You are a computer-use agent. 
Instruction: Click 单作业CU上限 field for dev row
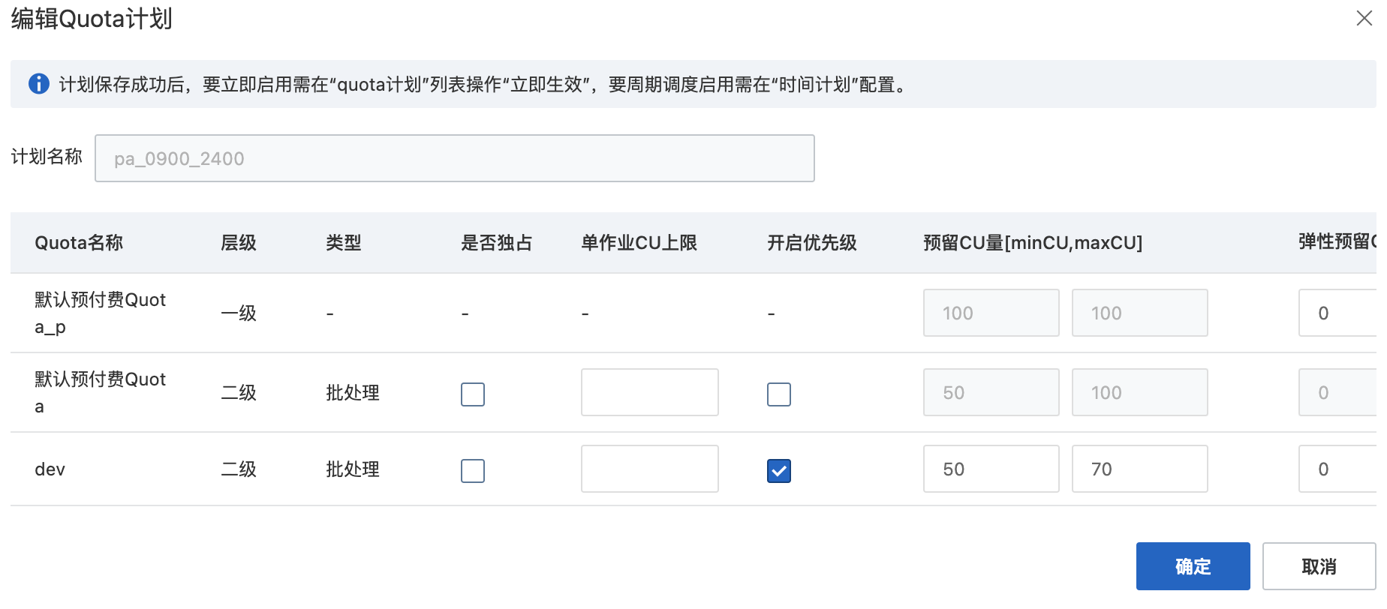point(649,469)
